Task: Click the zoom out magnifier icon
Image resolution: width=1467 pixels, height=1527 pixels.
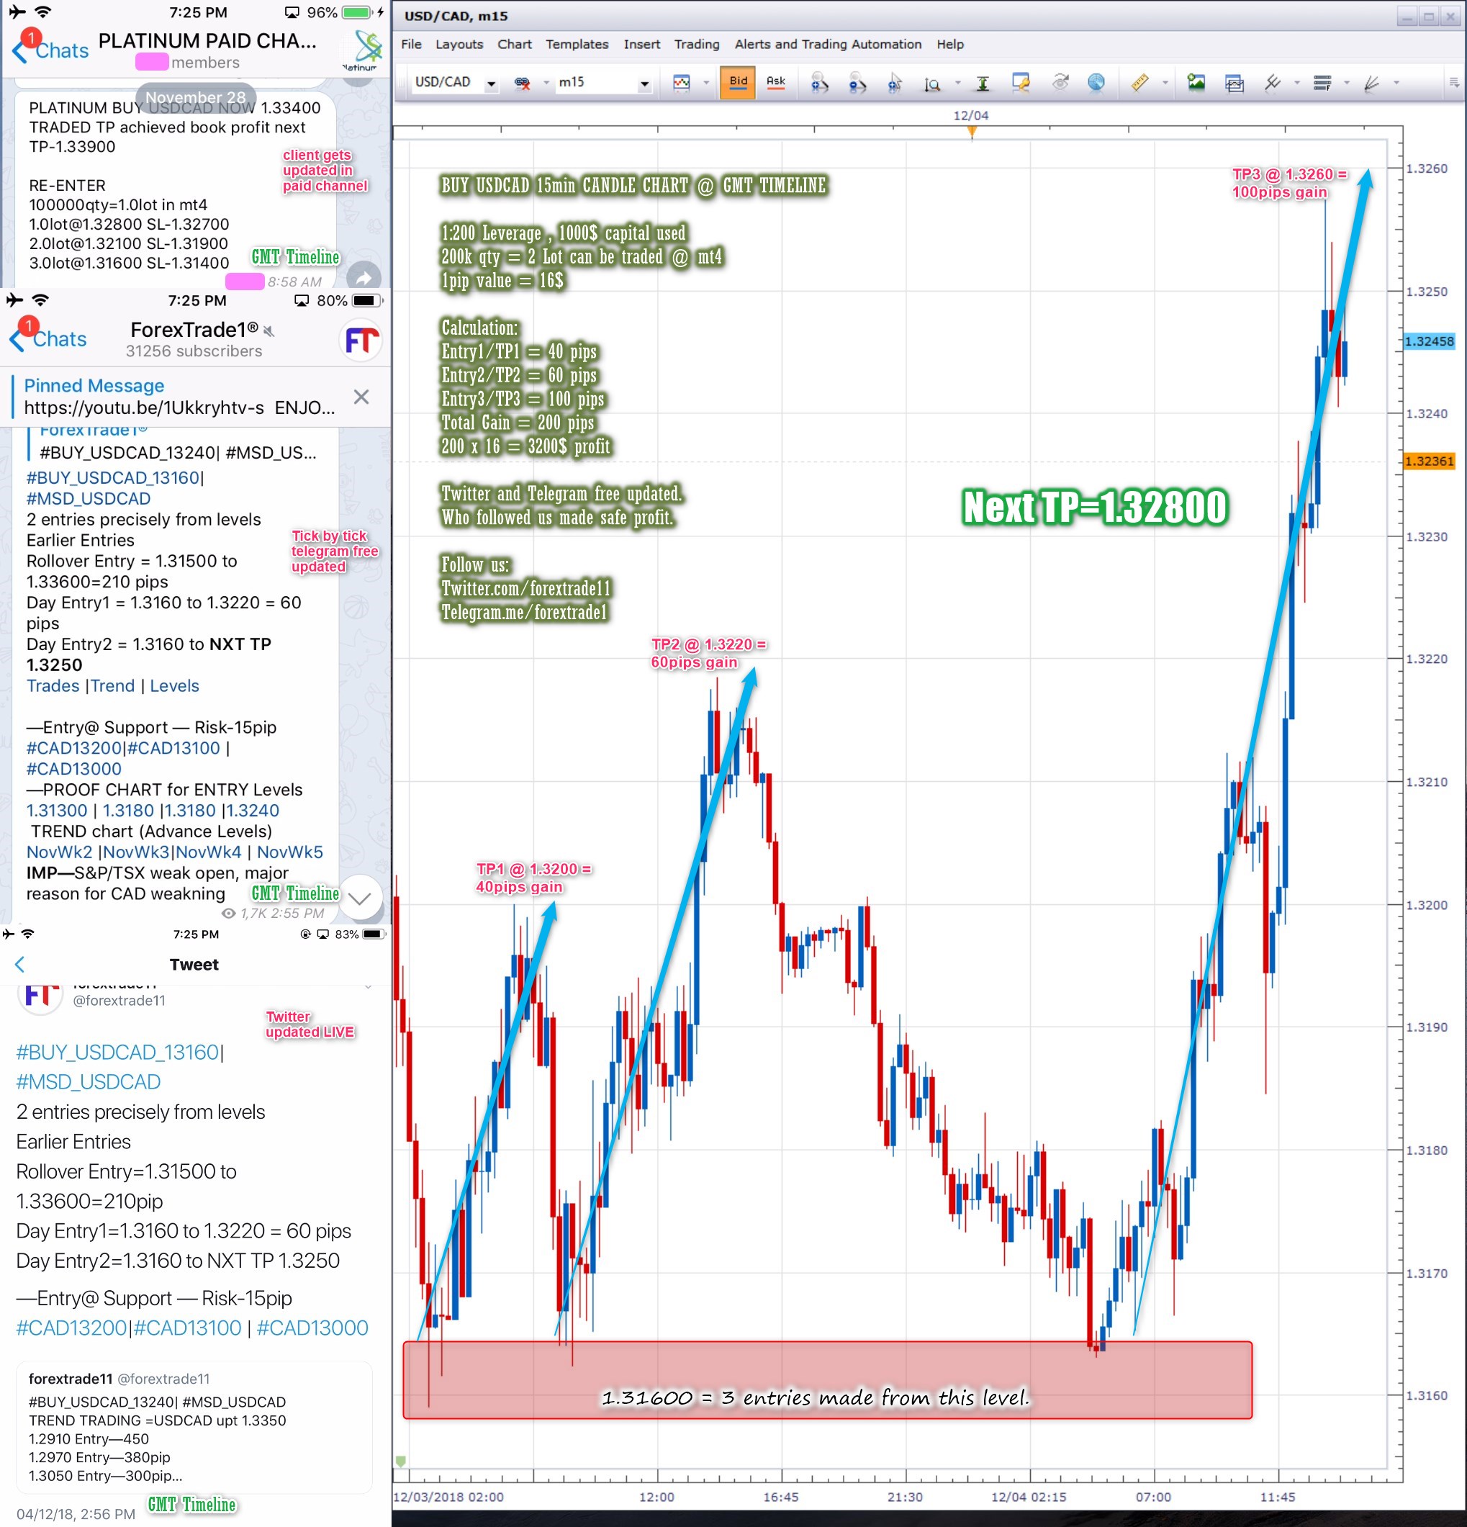Action: [x=857, y=83]
